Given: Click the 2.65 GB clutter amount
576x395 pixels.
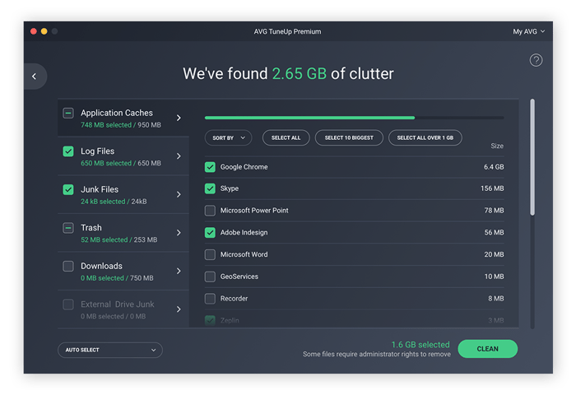Looking at the screenshot, I should coord(299,74).
